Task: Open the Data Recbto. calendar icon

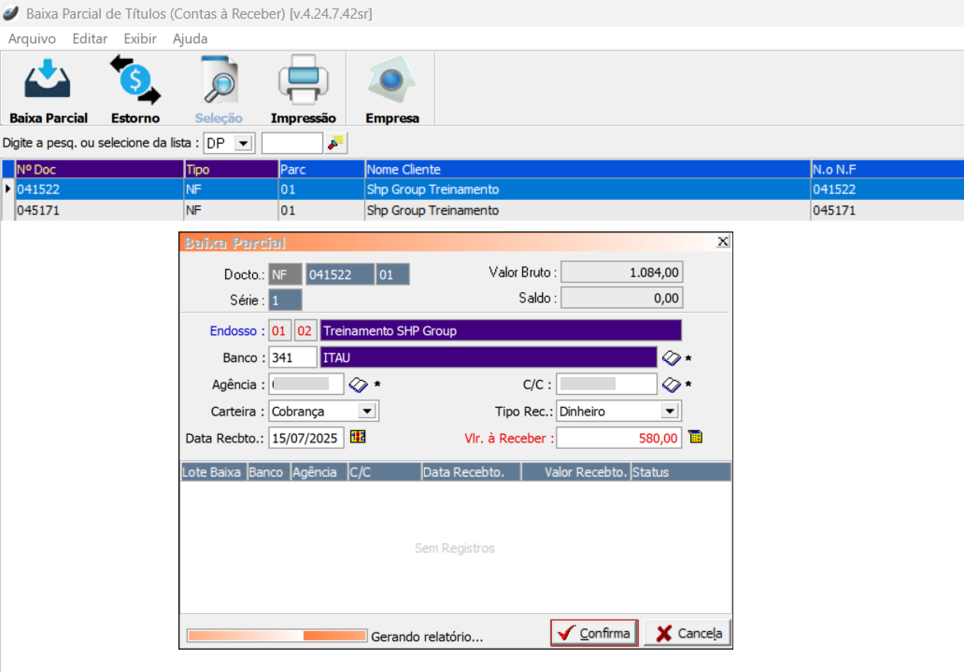Action: [x=358, y=437]
